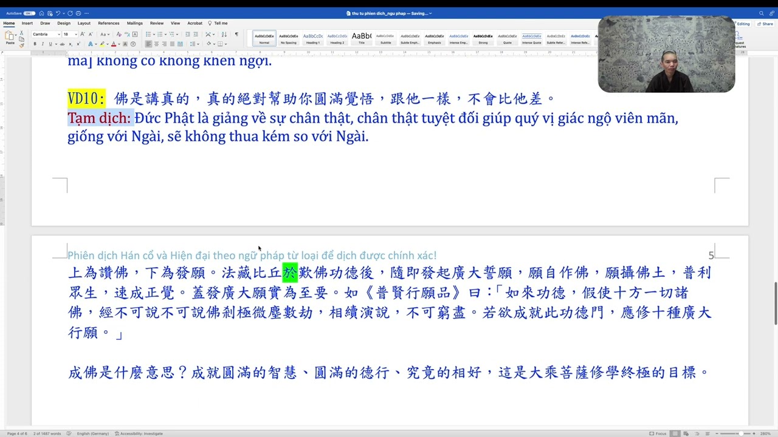Image resolution: width=778 pixels, height=437 pixels.
Task: Toggle AutoSave switch
Action: point(29,13)
